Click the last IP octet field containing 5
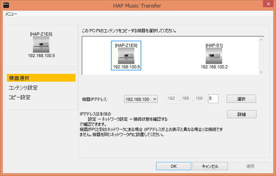The image size is (276, 176). [x=213, y=99]
